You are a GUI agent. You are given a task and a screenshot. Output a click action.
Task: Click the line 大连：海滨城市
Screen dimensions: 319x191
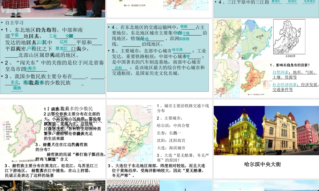click(171, 148)
